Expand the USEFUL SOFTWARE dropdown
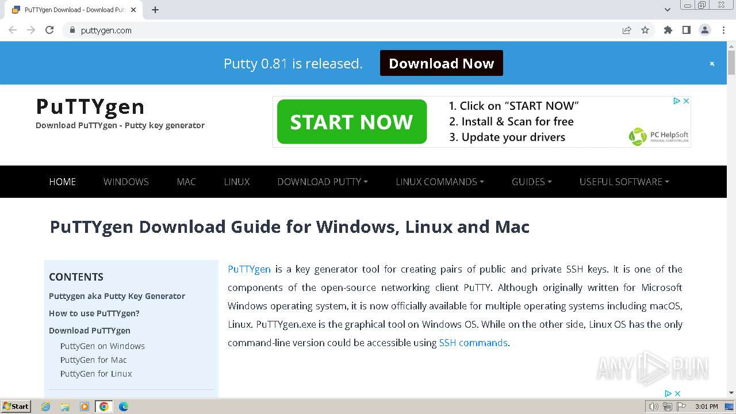 tap(624, 182)
